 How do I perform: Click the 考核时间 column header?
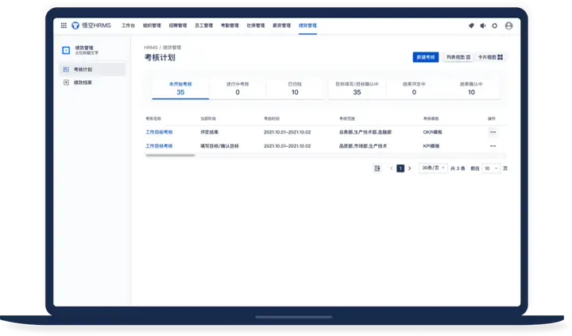pyautogui.click(x=272, y=118)
